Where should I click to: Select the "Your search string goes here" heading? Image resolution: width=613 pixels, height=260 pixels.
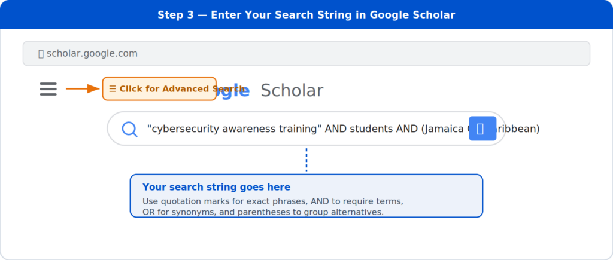(216, 187)
